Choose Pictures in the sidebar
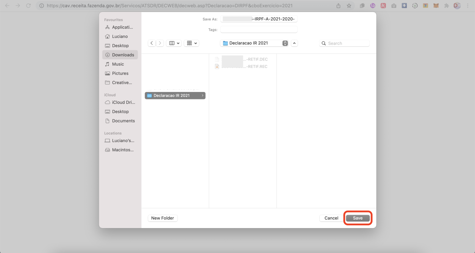This screenshot has height=253, width=475. coord(120,73)
